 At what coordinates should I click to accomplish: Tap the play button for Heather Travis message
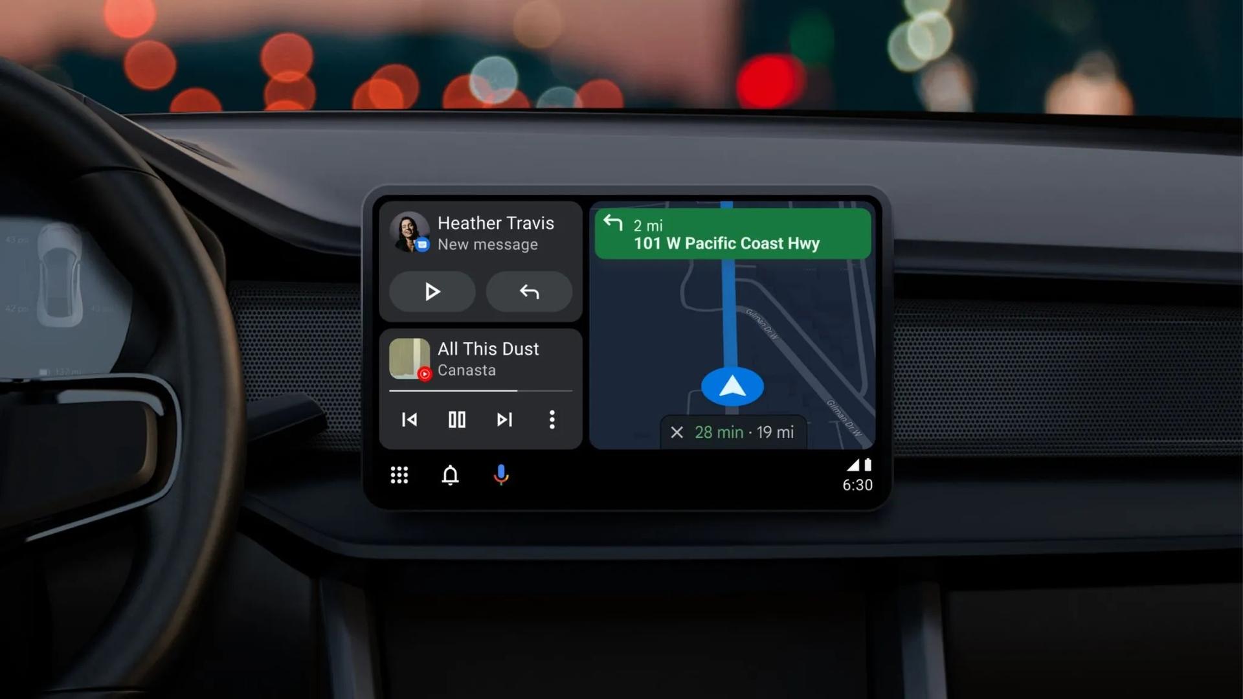tap(432, 291)
